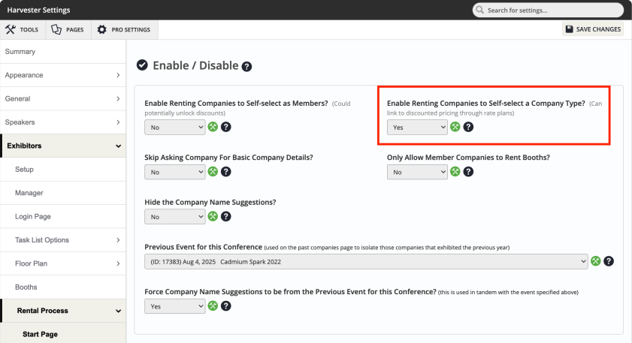This screenshot has height=343, width=632.
Task: Click the Enable / Disable section heading
Action: point(195,65)
